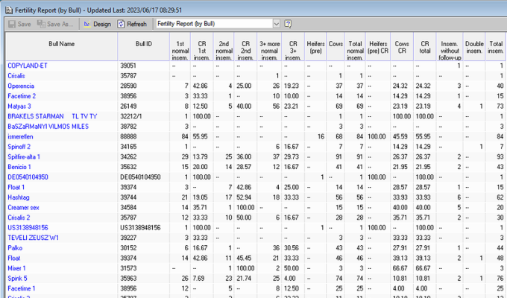Open the Hashtag bull link

19,197
